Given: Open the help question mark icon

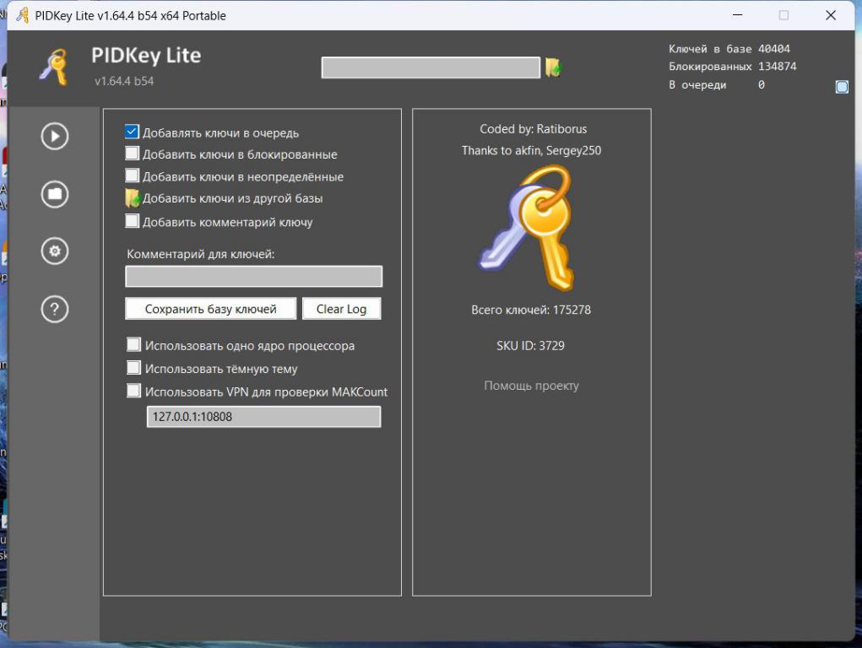Looking at the screenshot, I should tap(55, 310).
